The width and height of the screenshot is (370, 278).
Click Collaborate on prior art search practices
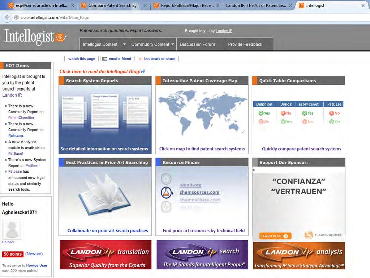click(108, 230)
